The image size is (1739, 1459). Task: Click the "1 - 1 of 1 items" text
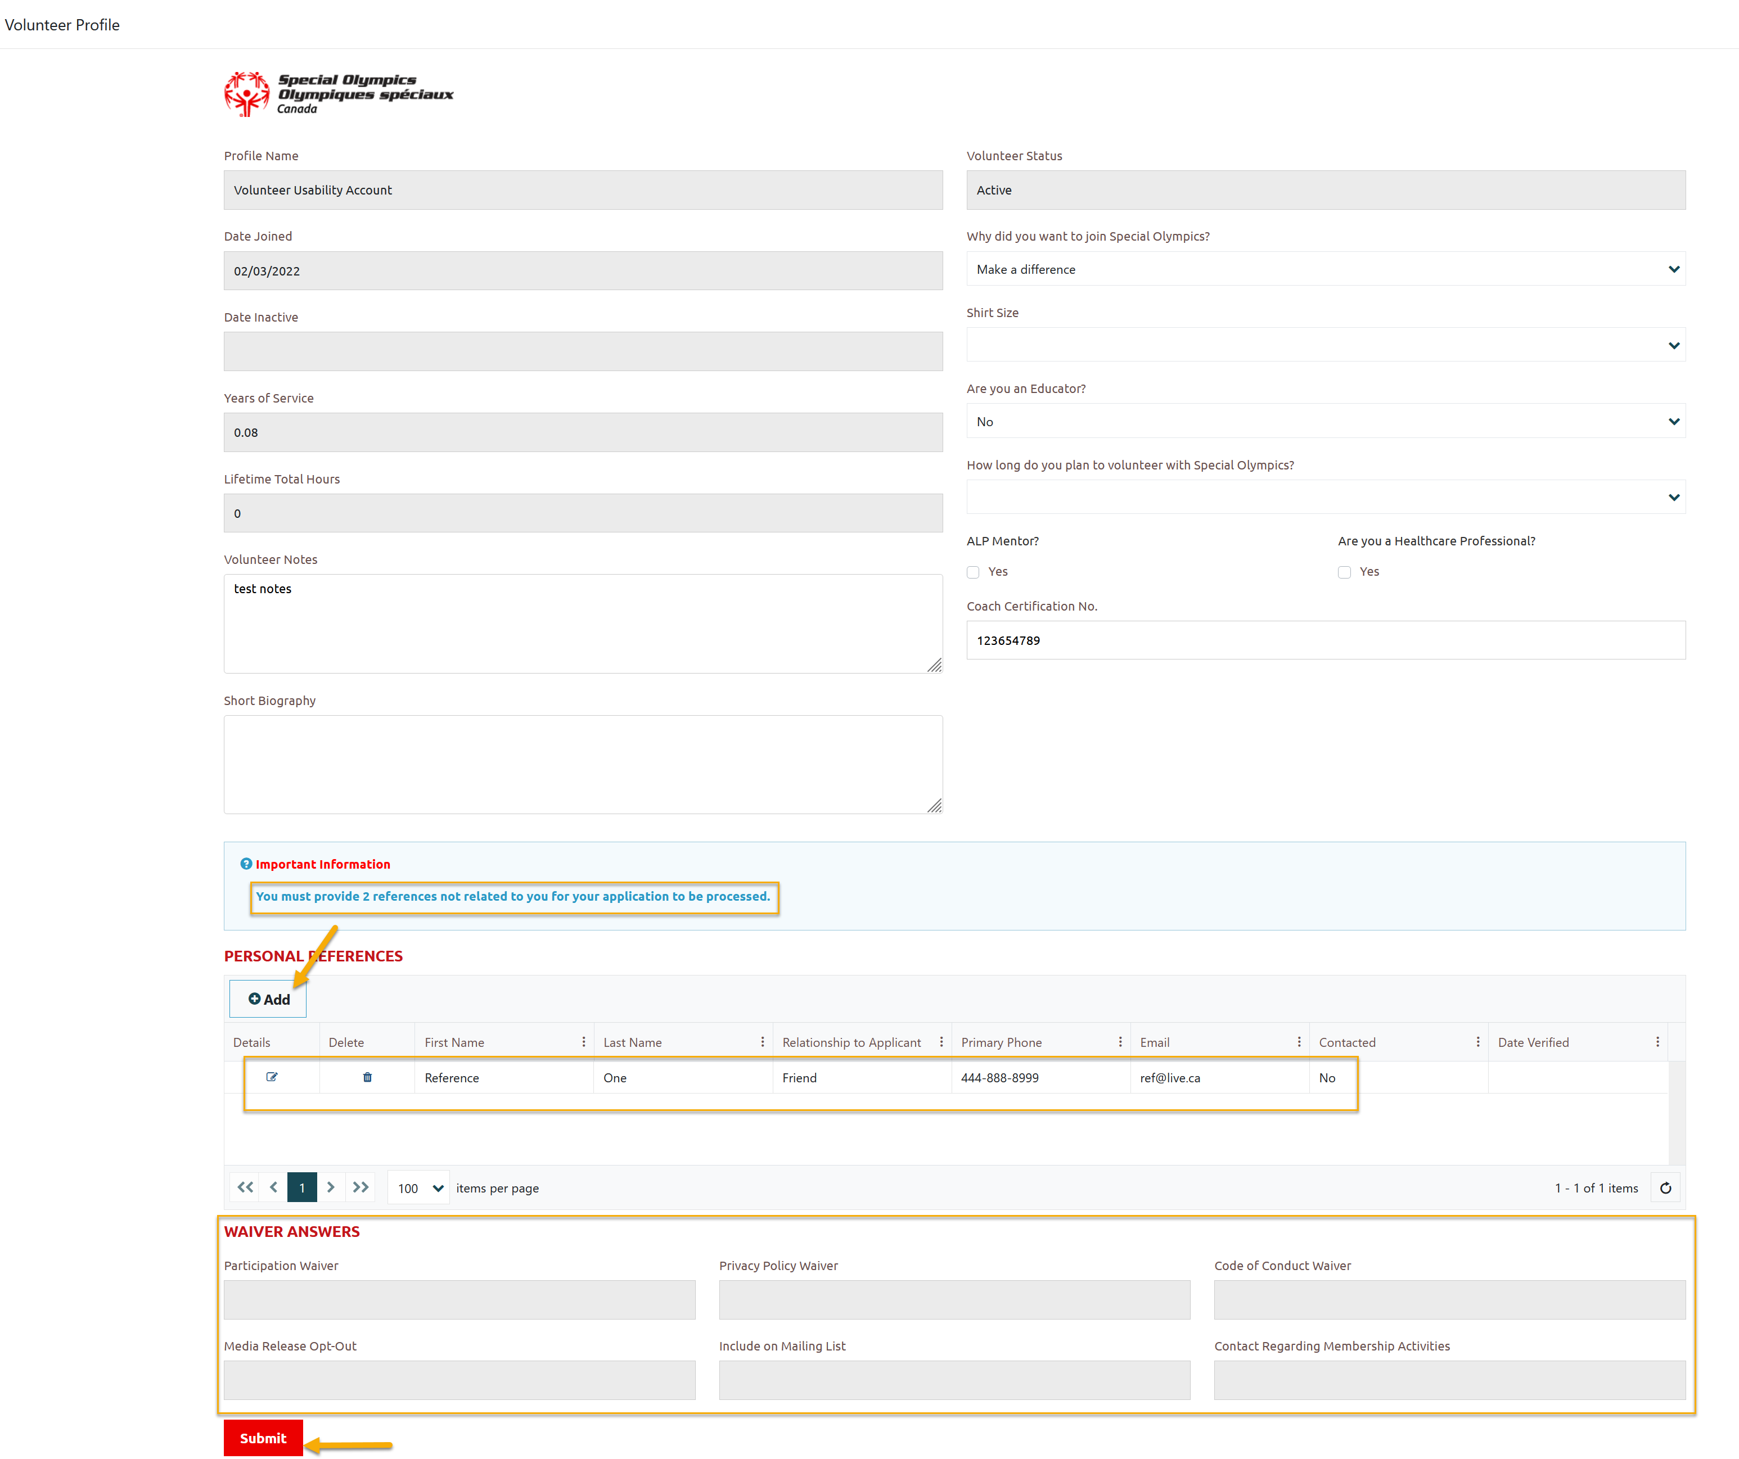[x=1596, y=1187]
